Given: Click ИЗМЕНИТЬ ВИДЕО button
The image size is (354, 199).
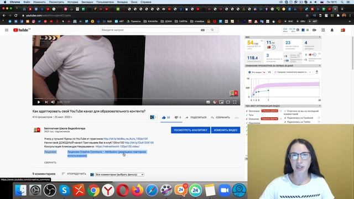Looking at the screenshot, I should 226,130.
